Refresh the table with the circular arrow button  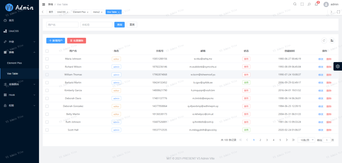324,40
